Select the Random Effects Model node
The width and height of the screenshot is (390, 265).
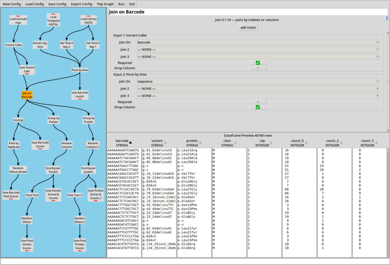pos(18,170)
